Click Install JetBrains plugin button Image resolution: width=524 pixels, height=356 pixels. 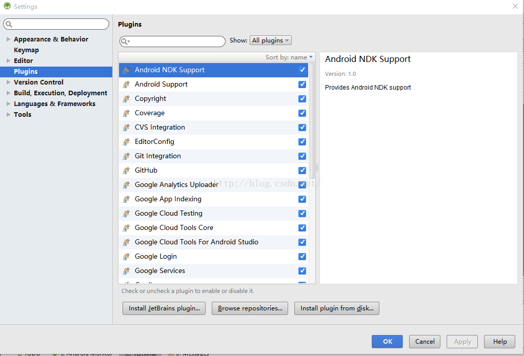coord(164,308)
